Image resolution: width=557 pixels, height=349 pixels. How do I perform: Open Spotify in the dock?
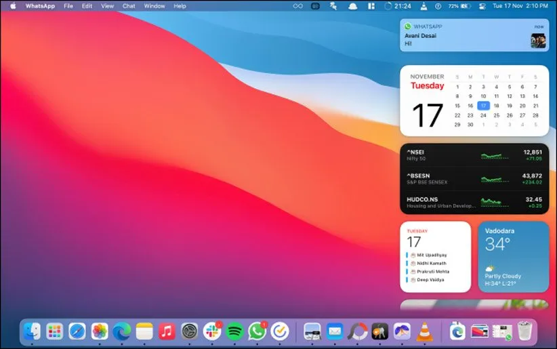[x=235, y=331]
